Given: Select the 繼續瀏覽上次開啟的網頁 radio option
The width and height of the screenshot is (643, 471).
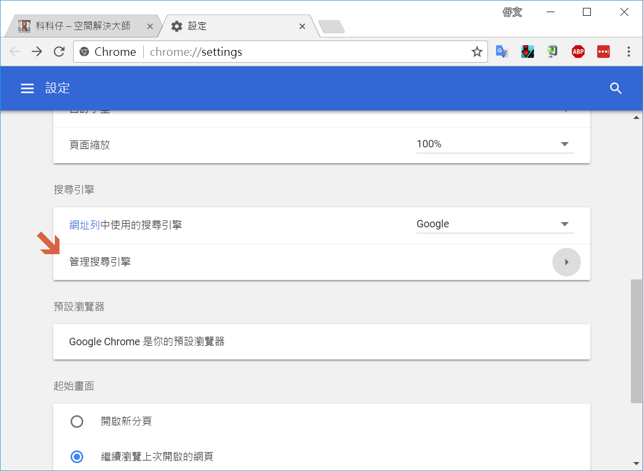Looking at the screenshot, I should pyautogui.click(x=77, y=456).
